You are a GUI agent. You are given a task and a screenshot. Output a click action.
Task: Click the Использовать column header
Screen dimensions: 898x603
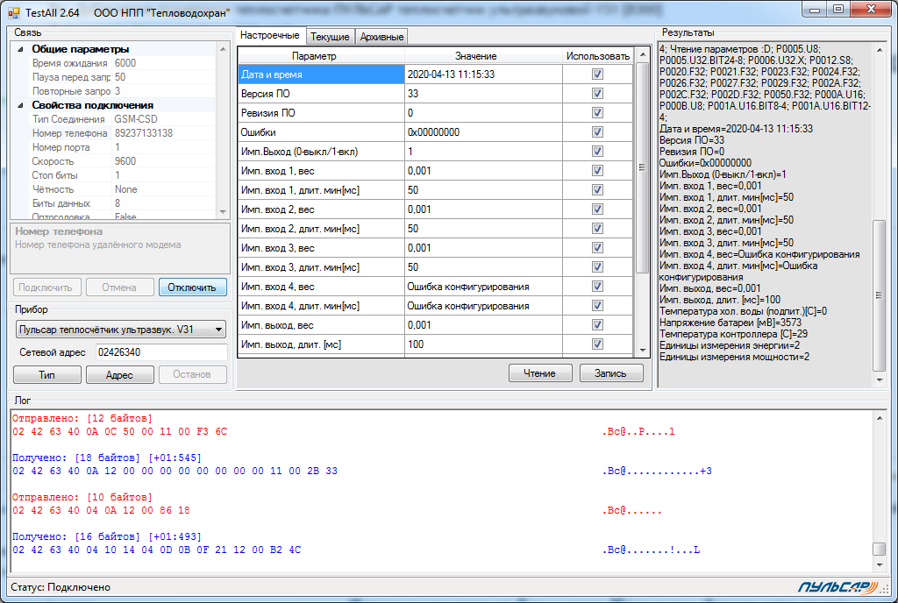click(x=598, y=56)
